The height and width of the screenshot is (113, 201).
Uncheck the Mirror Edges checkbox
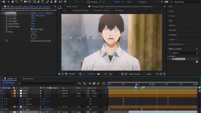point(32,29)
